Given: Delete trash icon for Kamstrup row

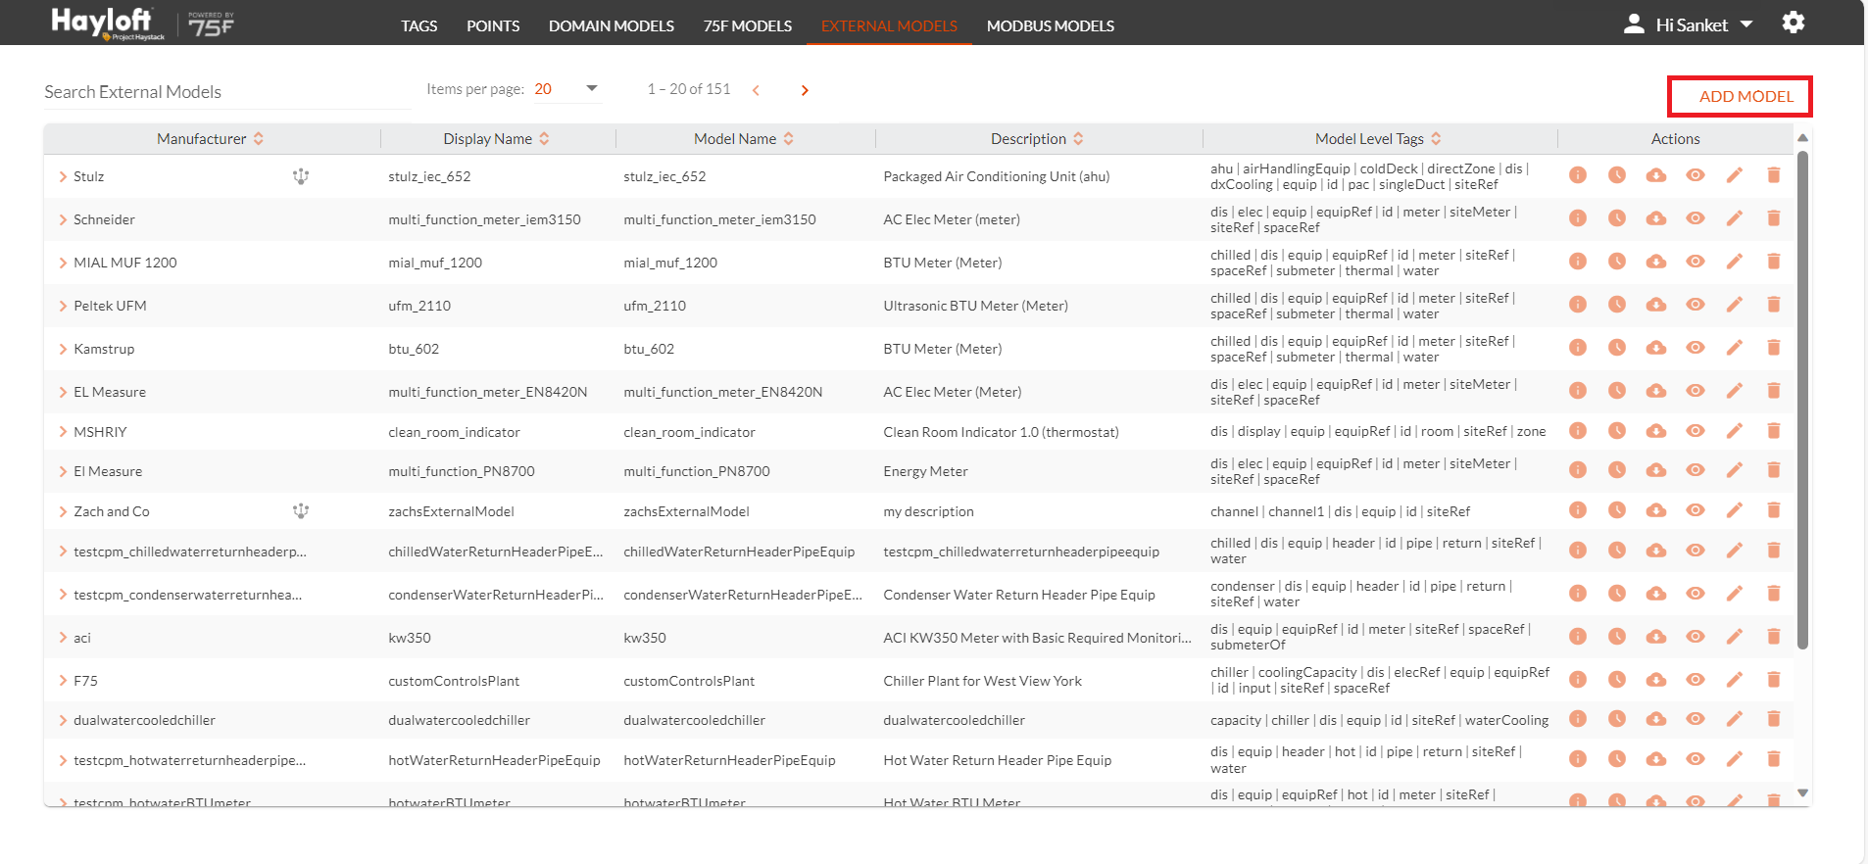Looking at the screenshot, I should (1774, 348).
